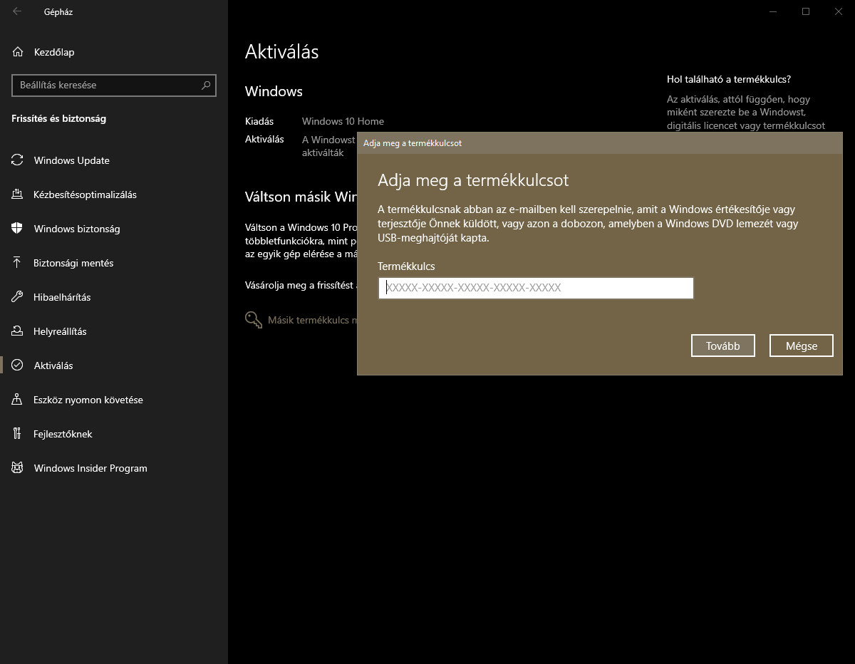Screen dimensions: 855x664
Task: Click the Aktiválás page title
Action: [x=282, y=51]
